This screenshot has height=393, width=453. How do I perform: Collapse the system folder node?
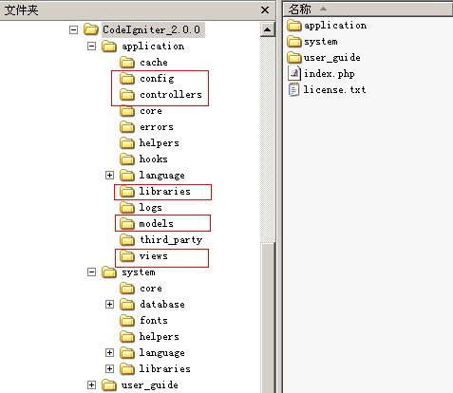click(91, 272)
